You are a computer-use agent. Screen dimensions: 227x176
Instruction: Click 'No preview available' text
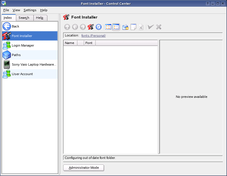[x=192, y=97]
